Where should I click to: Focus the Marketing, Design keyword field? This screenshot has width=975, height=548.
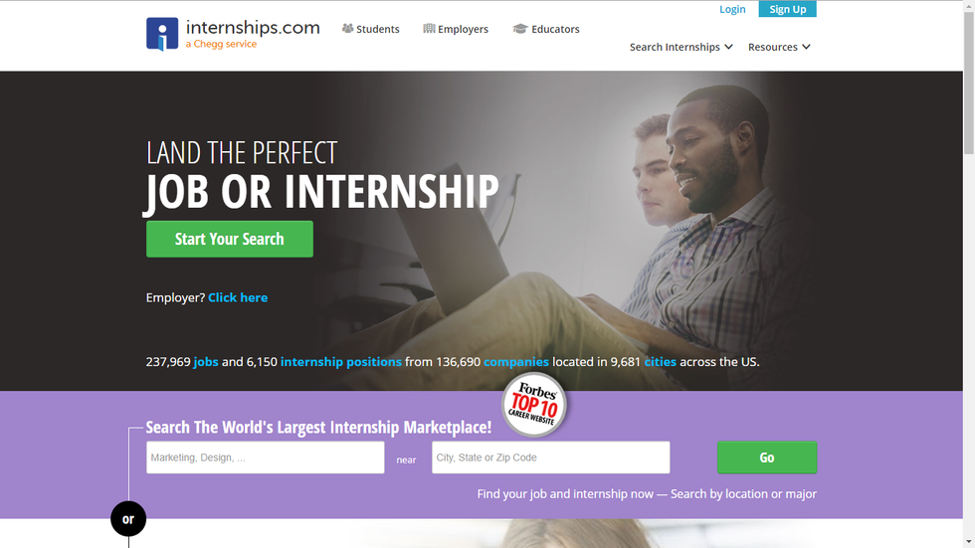pos(266,457)
